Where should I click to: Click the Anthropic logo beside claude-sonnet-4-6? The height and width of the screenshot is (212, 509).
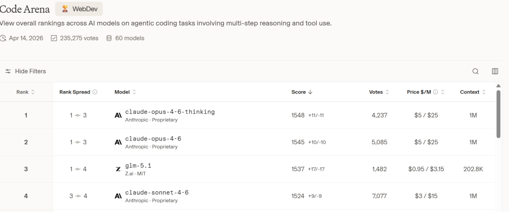pyautogui.click(x=118, y=196)
